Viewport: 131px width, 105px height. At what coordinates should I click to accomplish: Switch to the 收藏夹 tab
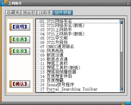point(13,13)
